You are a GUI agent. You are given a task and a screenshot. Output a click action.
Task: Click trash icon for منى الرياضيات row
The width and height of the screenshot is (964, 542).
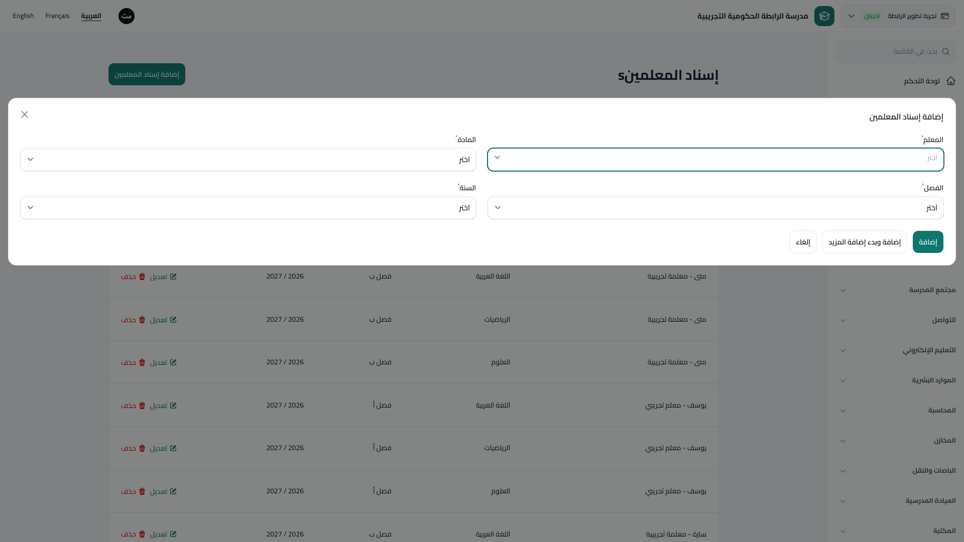142,320
